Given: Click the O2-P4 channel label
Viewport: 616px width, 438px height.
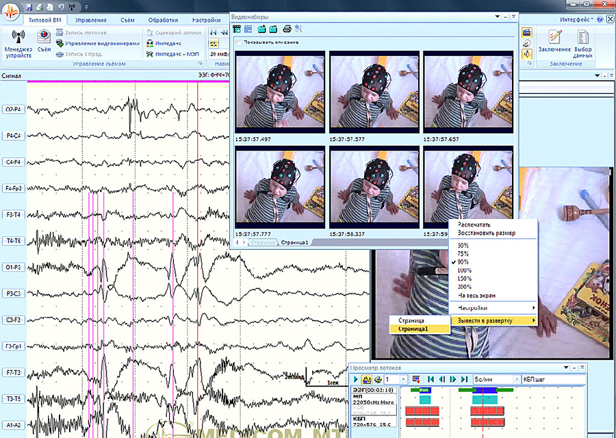Looking at the screenshot, I should [14, 109].
